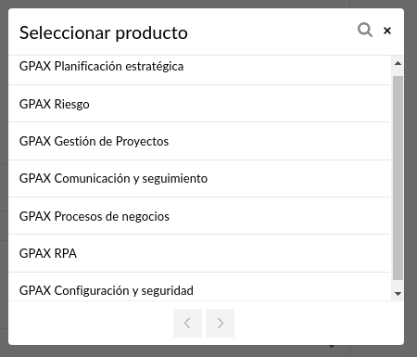Open the product search magnifier icon
The width and height of the screenshot is (417, 357).
(x=365, y=30)
